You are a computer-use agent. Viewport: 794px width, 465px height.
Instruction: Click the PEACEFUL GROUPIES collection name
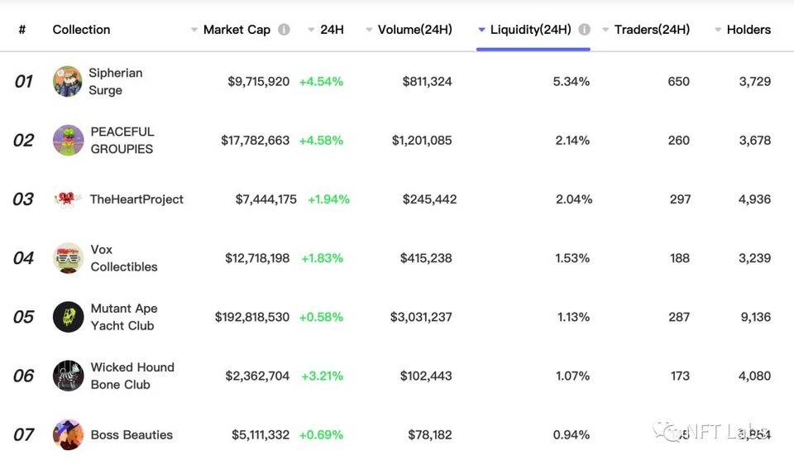(x=122, y=140)
